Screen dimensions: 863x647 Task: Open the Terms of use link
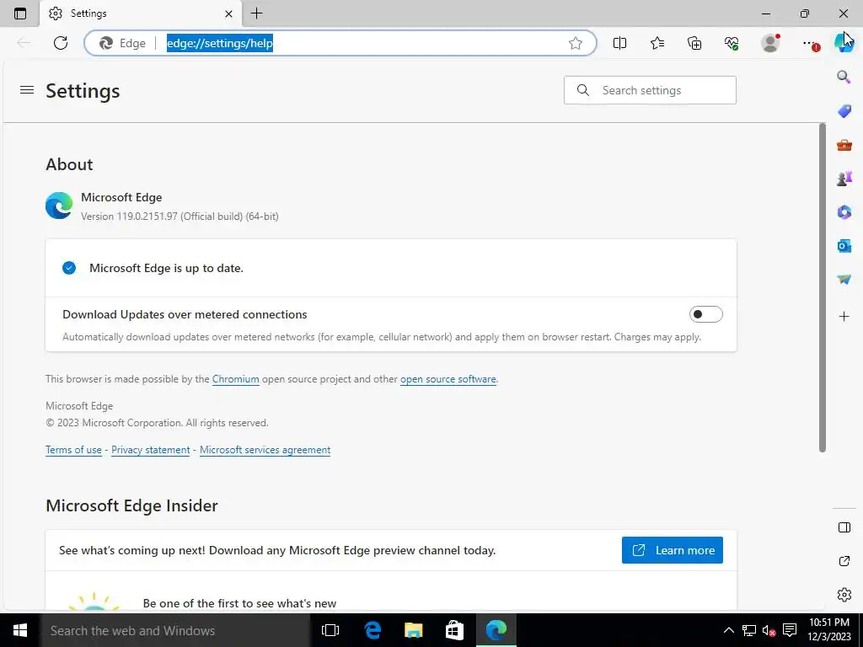pyautogui.click(x=74, y=450)
